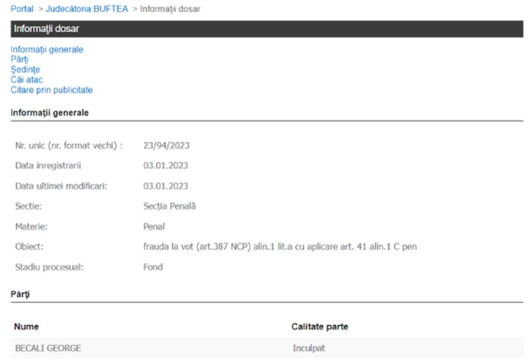Viewport: 531px width, 361px height.
Task: Click the Calitate parte column header
Action: [320, 327]
